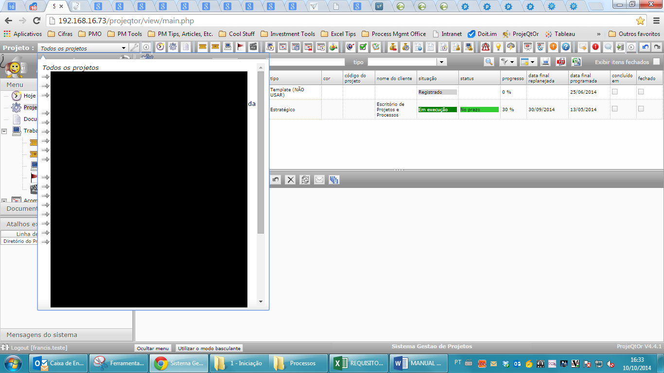Enable the 'Exibir itens fechados' checkbox
664x373 pixels.
click(x=656, y=62)
